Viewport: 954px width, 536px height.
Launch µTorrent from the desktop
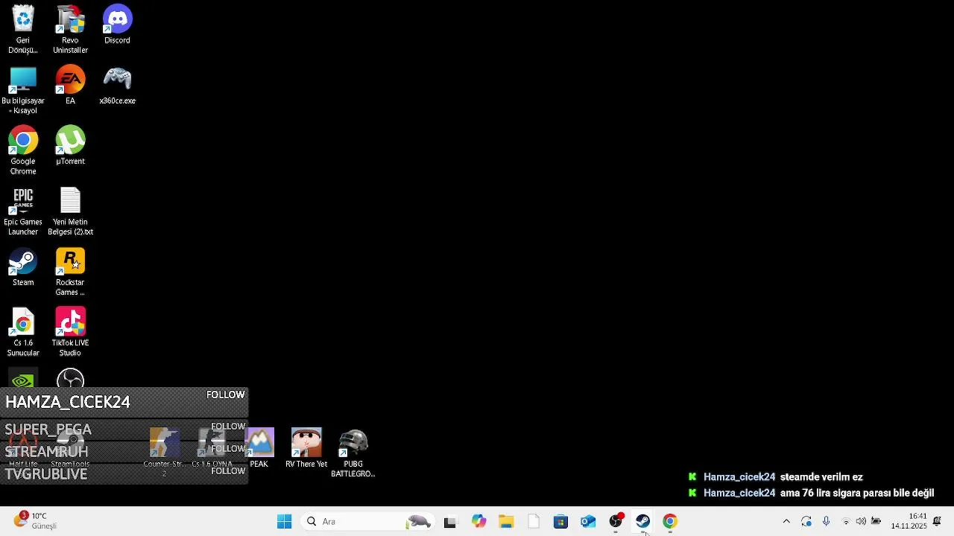coord(70,145)
